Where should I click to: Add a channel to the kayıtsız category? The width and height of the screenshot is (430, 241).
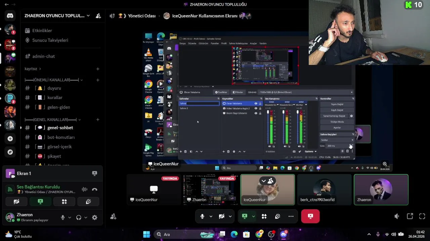(98, 69)
